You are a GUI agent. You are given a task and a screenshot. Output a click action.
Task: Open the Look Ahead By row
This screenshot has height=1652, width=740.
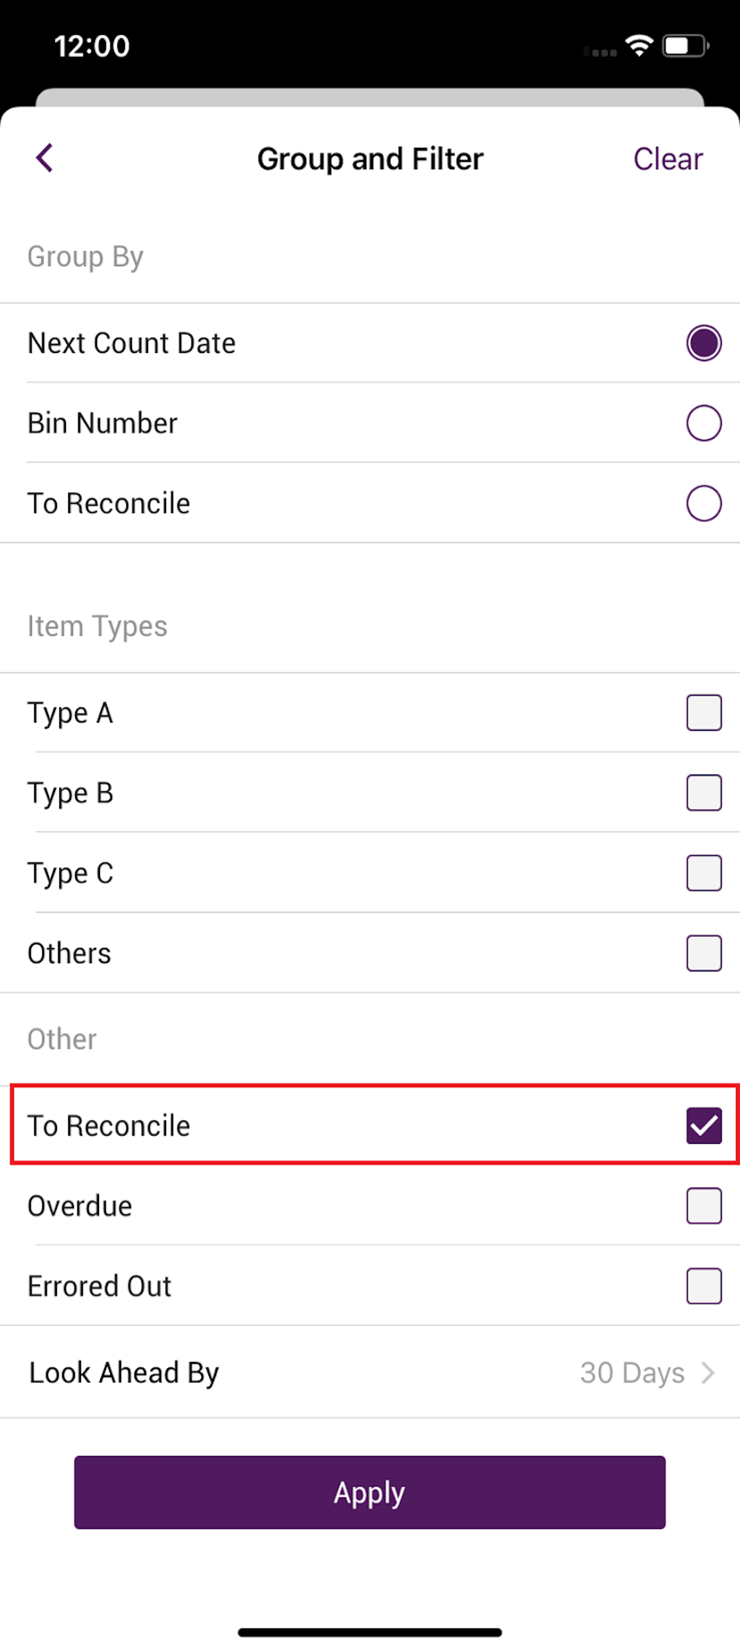click(x=370, y=1372)
